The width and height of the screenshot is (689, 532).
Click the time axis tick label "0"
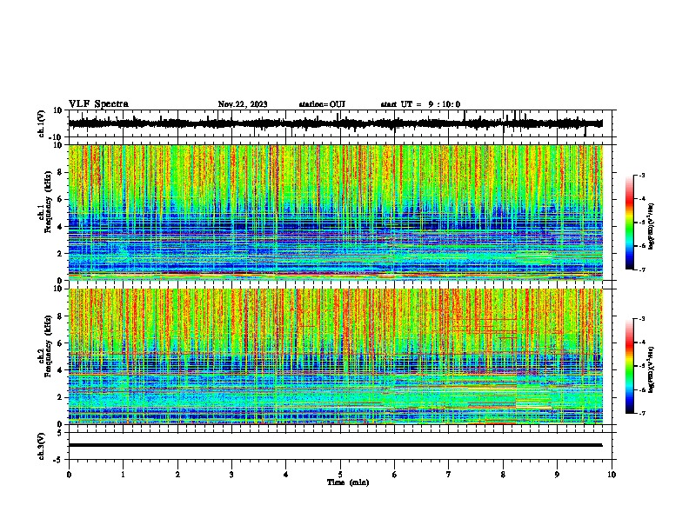pyautogui.click(x=69, y=475)
